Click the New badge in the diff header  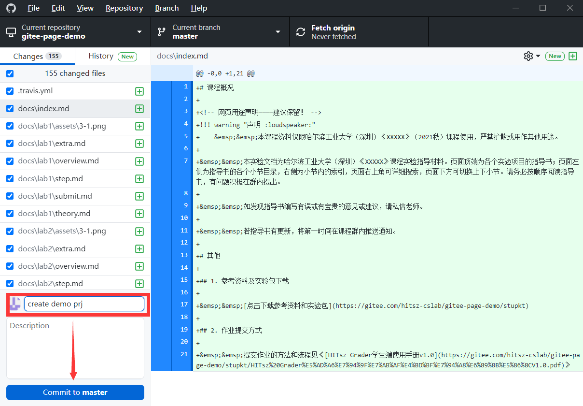[x=555, y=56]
